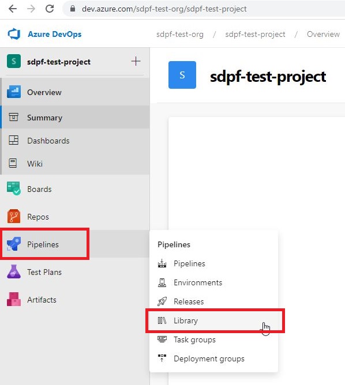Click the plus icon beside sdpf-test-project

[x=136, y=61]
